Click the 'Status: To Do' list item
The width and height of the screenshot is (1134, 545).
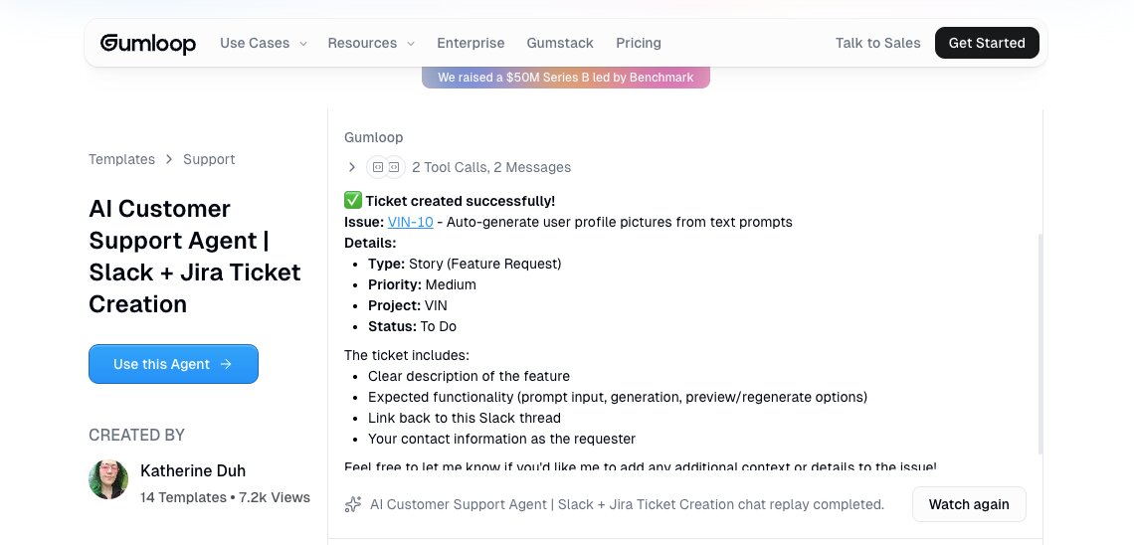(412, 327)
